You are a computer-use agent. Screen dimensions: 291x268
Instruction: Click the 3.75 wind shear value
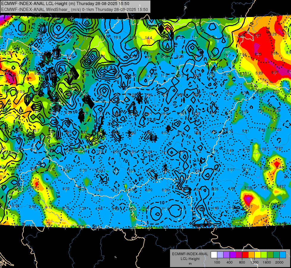265,206
